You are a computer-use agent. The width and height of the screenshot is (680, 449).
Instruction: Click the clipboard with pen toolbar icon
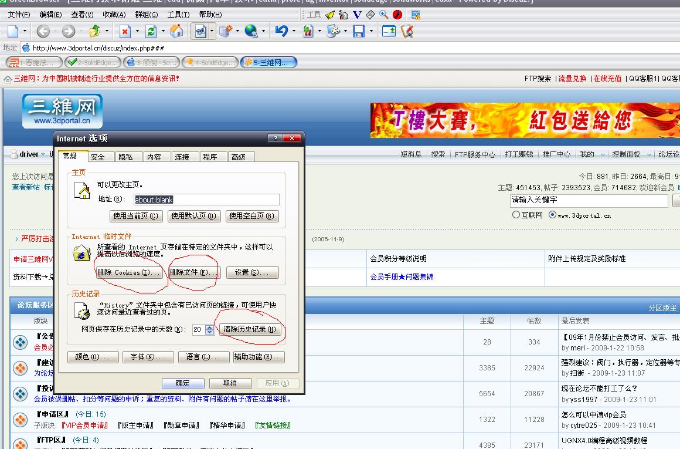pyautogui.click(x=407, y=31)
